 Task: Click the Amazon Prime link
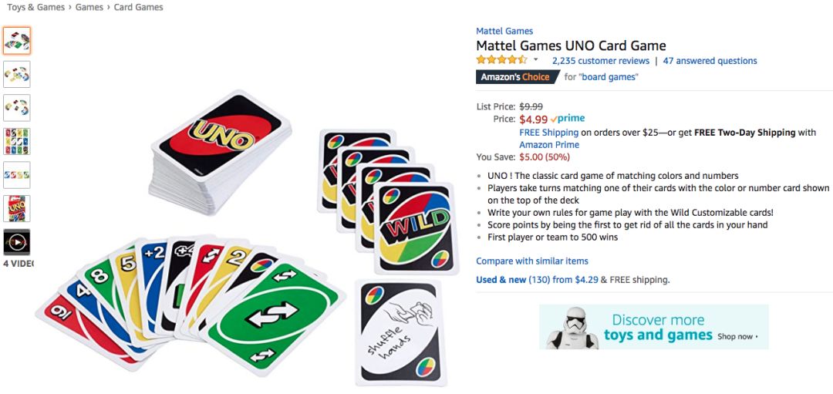click(549, 144)
